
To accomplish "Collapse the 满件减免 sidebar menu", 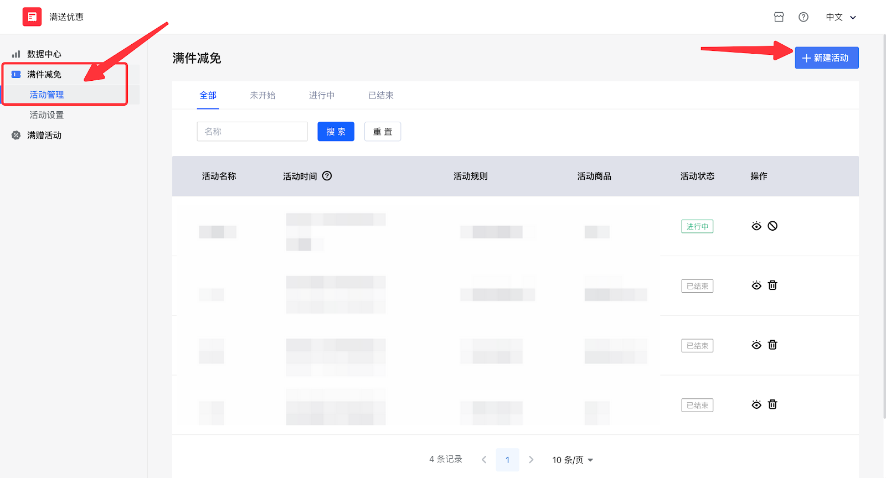I will point(44,74).
